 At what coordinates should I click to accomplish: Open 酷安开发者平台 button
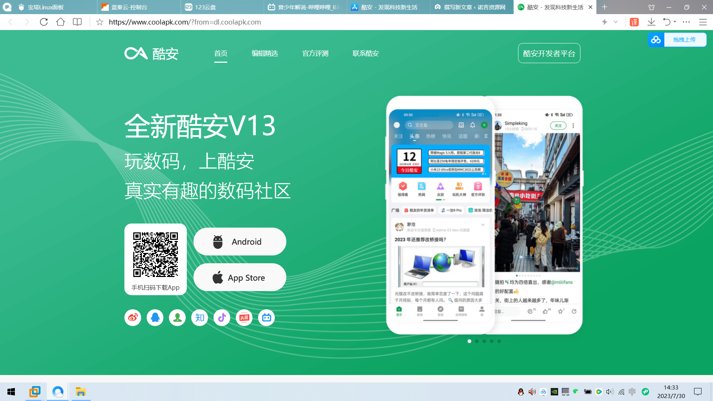point(549,53)
